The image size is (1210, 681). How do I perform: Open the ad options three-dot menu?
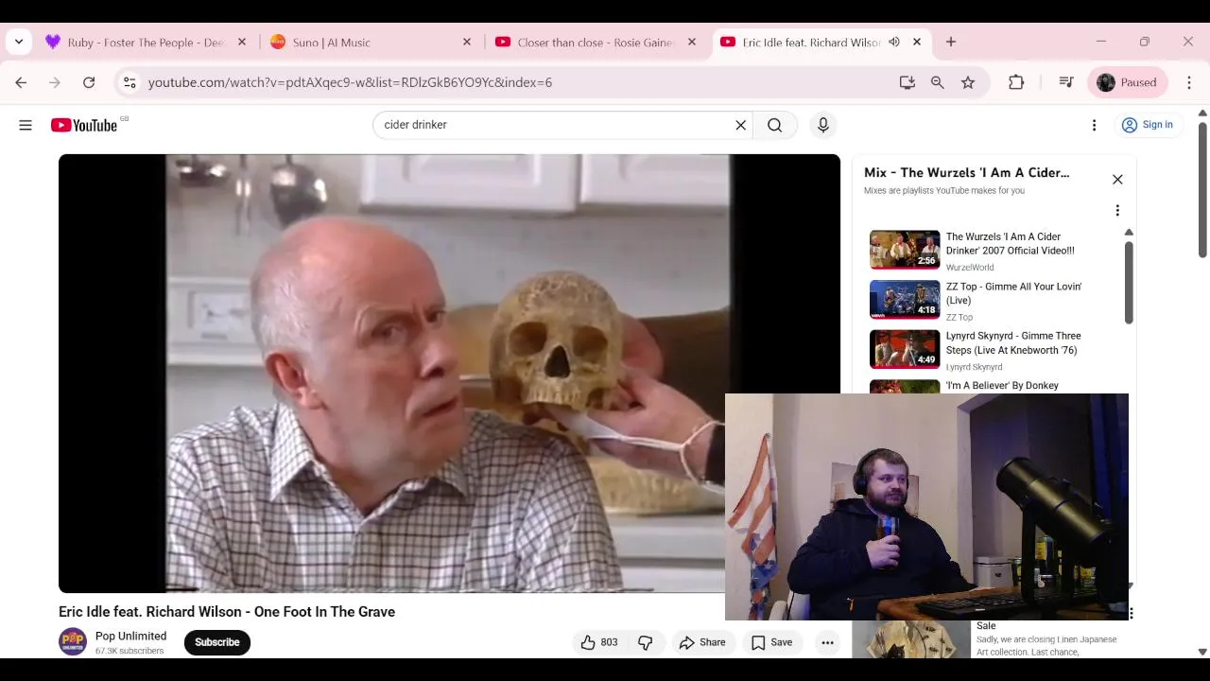click(1131, 614)
